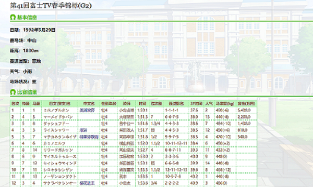The height and width of the screenshot is (187, 313).
Task: Click the horseshoe icon beside 基本信息
Action: tap(13, 17)
